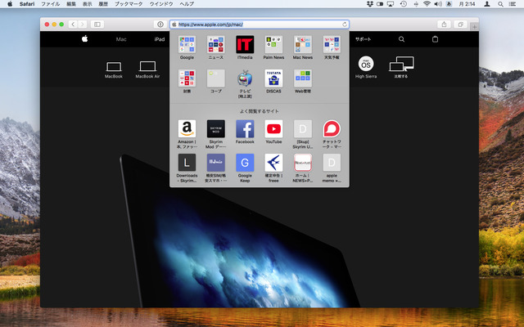
Task: Open the ブックマーク menu
Action: [x=129, y=4]
